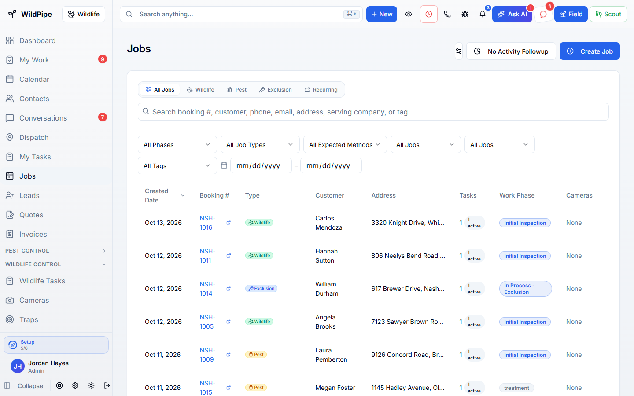Open the All Expected Methods dropdown
This screenshot has height=396, width=634.
point(345,144)
